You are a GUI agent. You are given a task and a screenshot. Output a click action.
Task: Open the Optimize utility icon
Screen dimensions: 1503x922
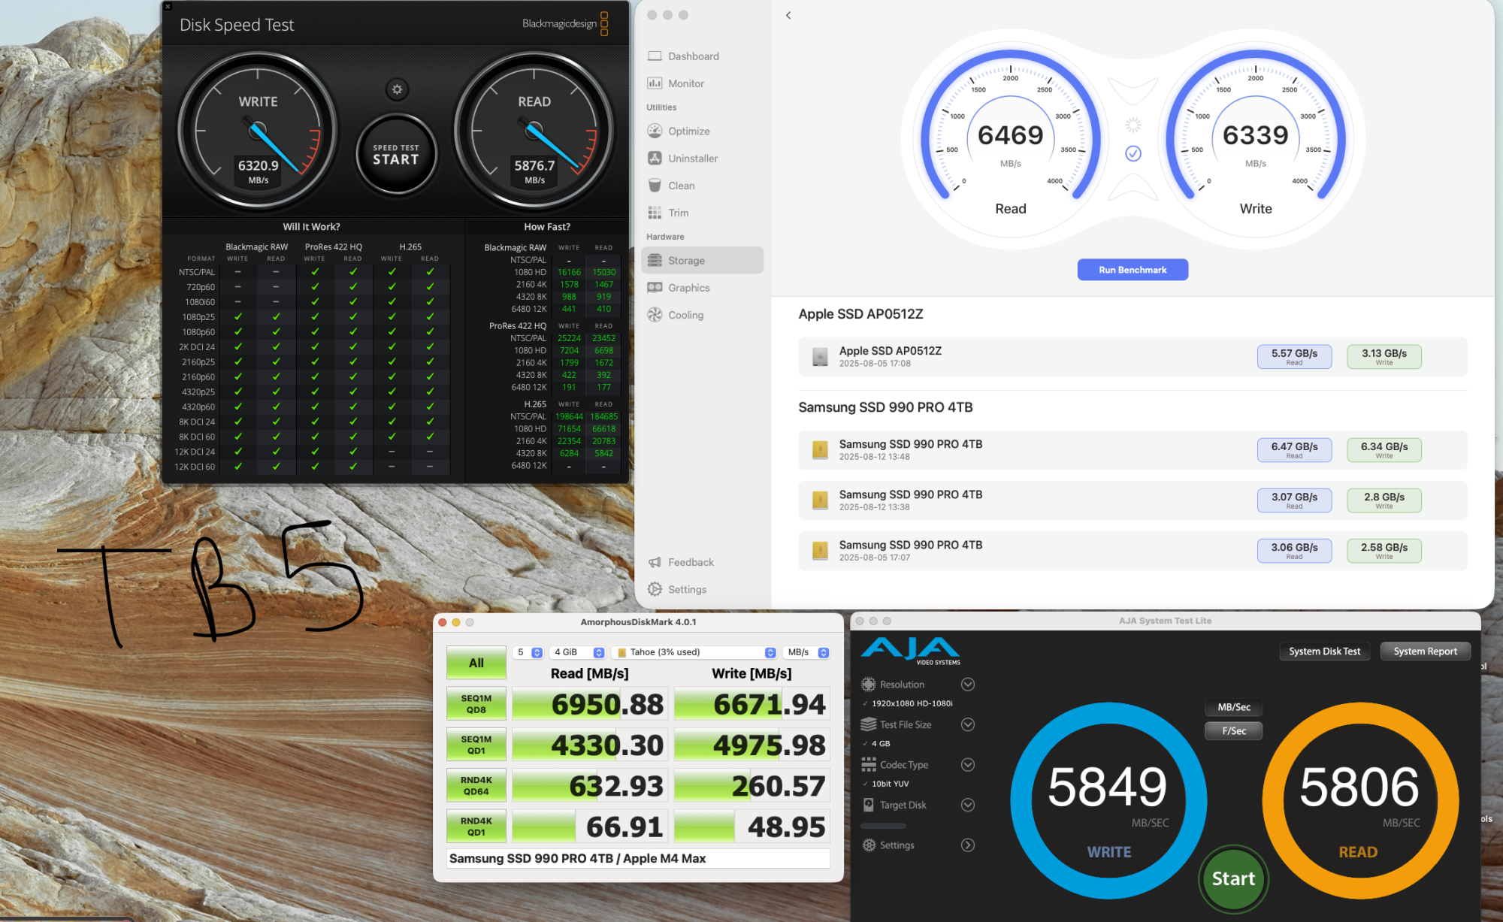coord(656,131)
